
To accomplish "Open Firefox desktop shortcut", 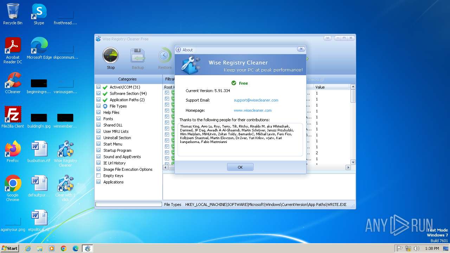I will [x=13, y=152].
